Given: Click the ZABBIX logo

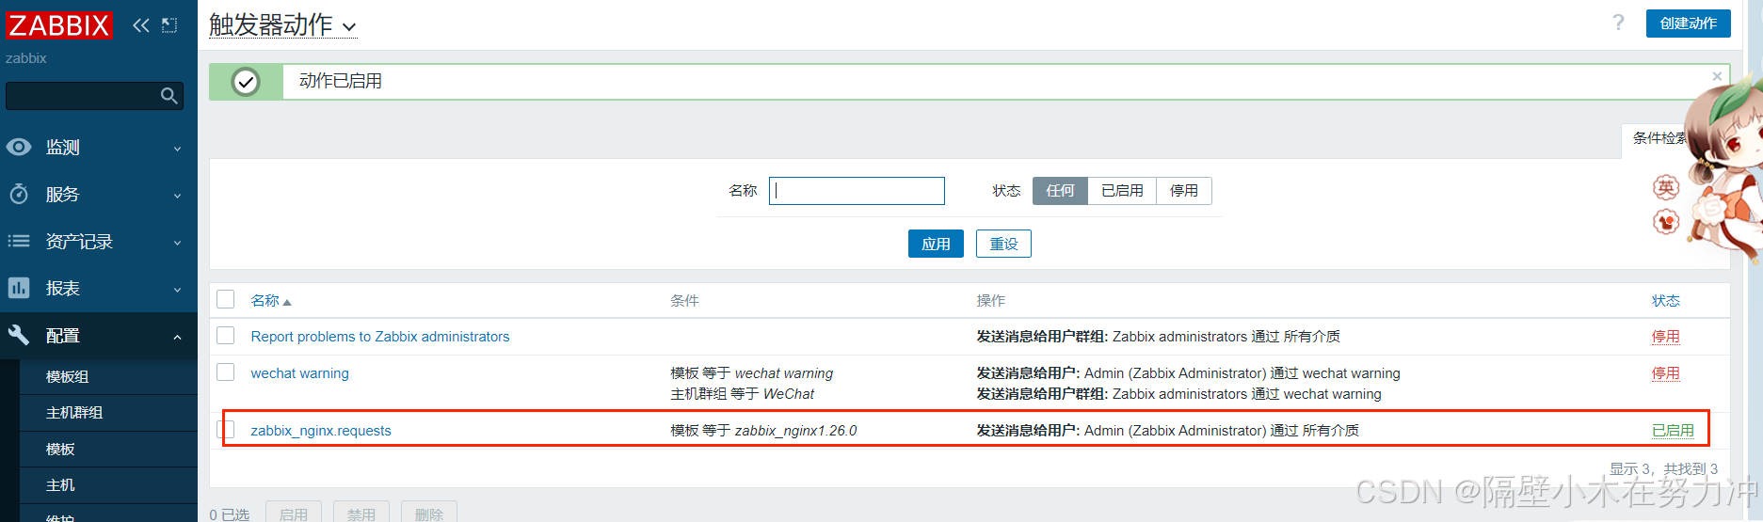Looking at the screenshot, I should [58, 24].
